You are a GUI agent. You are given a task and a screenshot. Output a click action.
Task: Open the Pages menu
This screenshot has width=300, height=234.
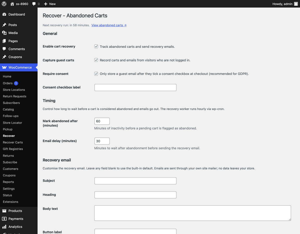[x=19, y=41]
